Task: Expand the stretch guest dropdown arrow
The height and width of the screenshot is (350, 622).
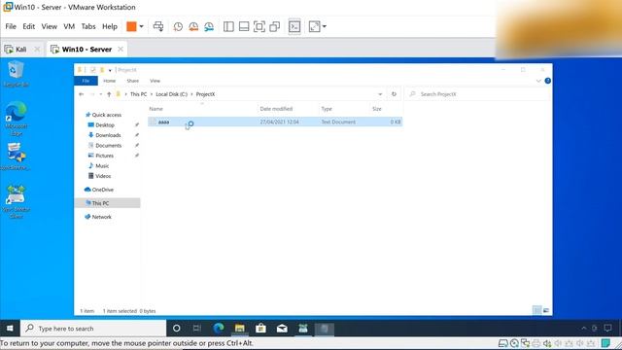Action: tap(324, 26)
